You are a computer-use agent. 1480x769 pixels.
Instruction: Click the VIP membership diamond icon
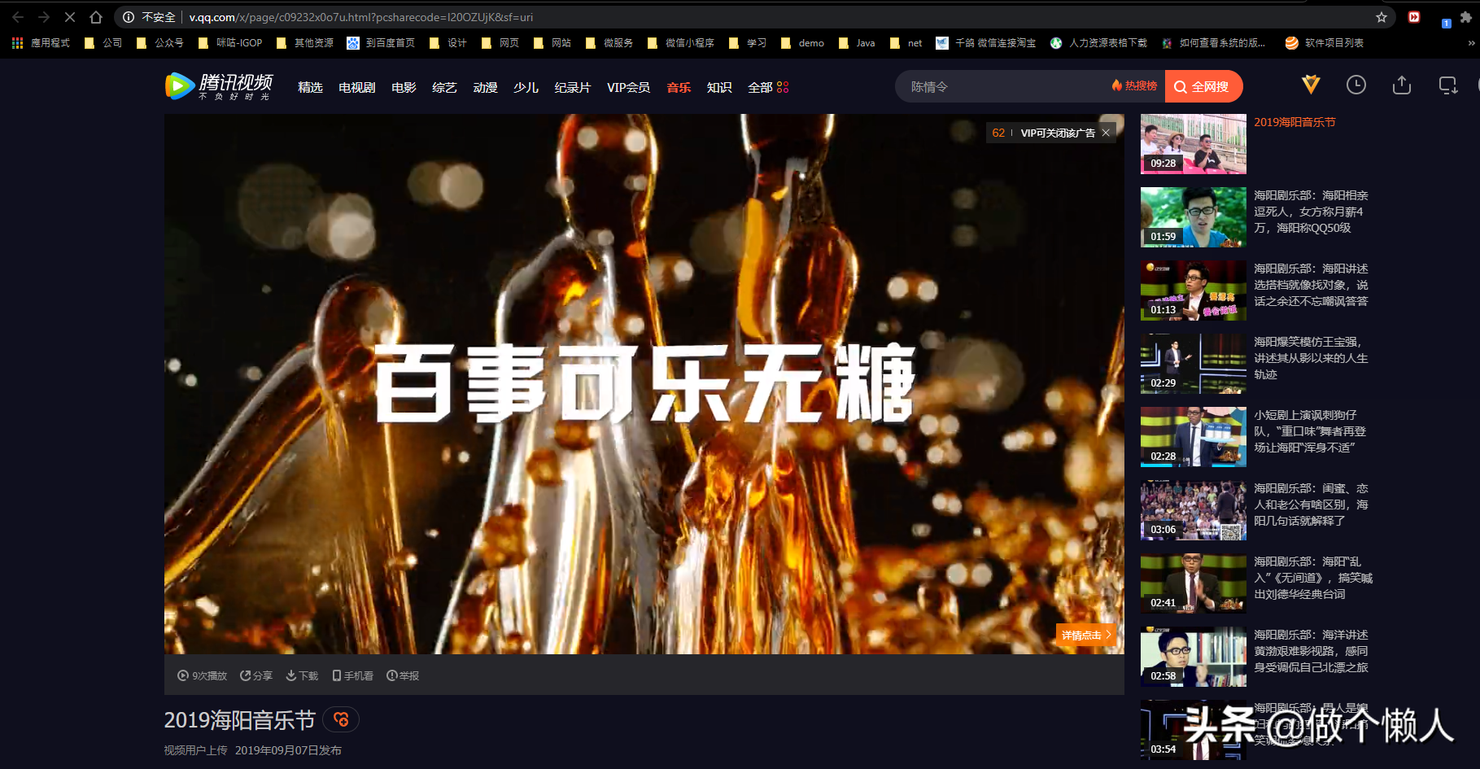pos(1310,85)
